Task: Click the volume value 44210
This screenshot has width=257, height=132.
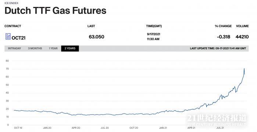Action: coord(242,37)
